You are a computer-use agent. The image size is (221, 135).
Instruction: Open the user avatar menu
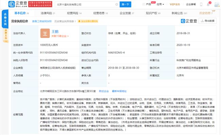point(217,4)
